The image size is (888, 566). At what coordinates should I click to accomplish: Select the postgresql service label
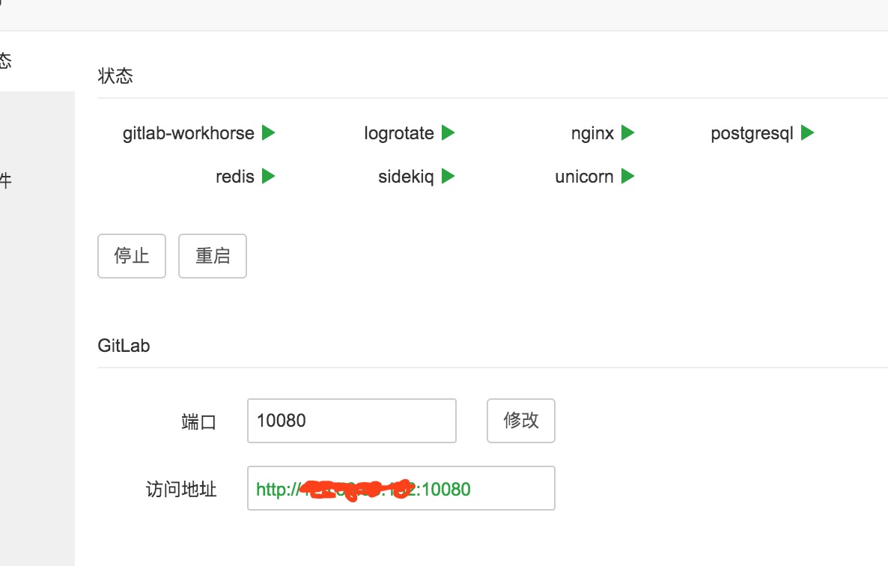point(752,133)
